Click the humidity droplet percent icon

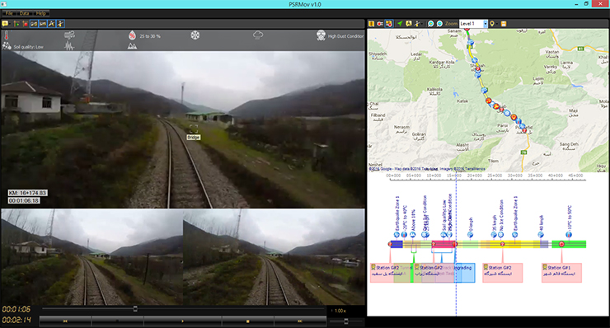(132, 35)
